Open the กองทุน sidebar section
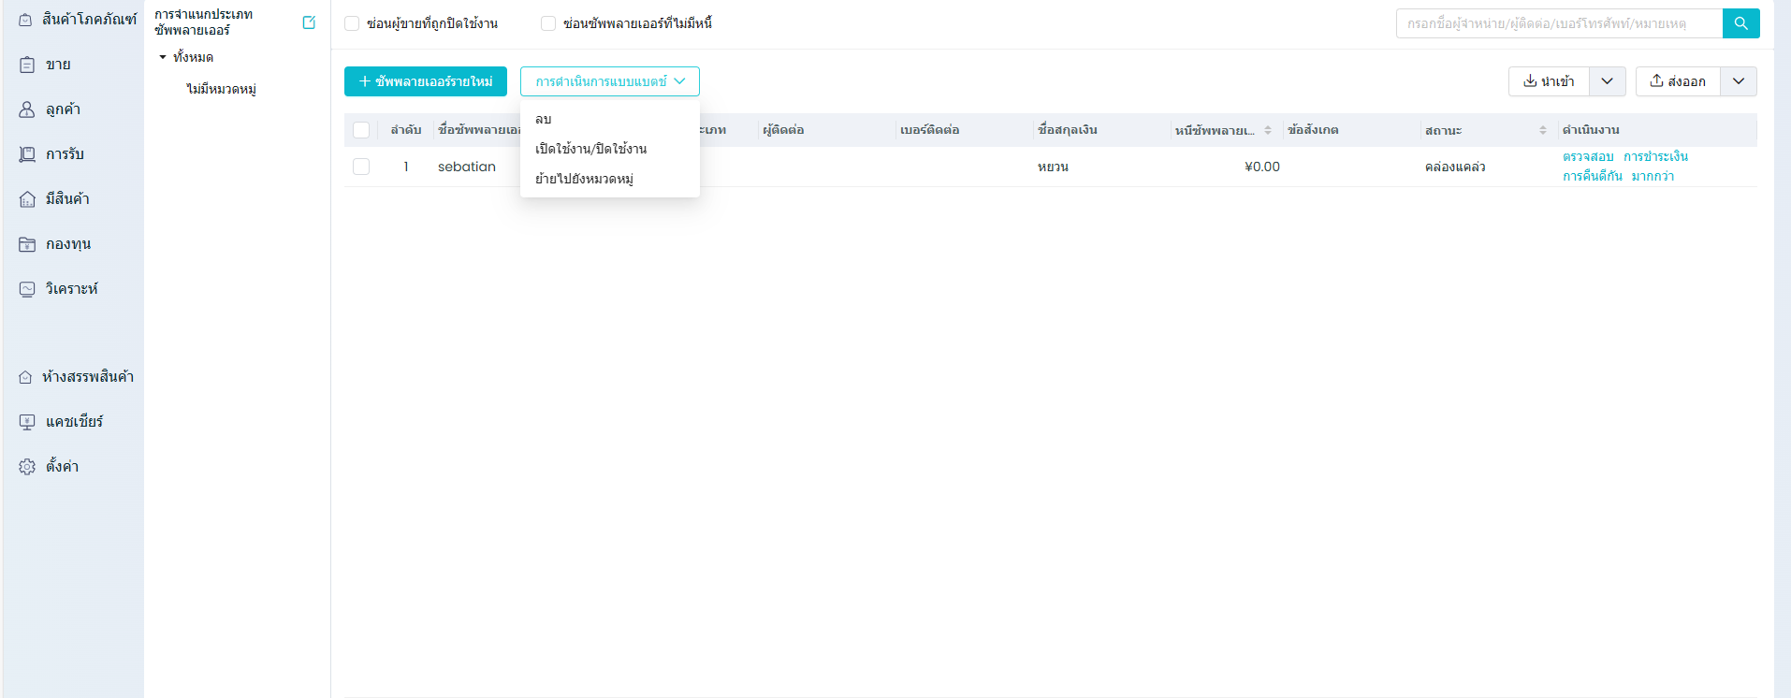The width and height of the screenshot is (1791, 698). point(67,244)
